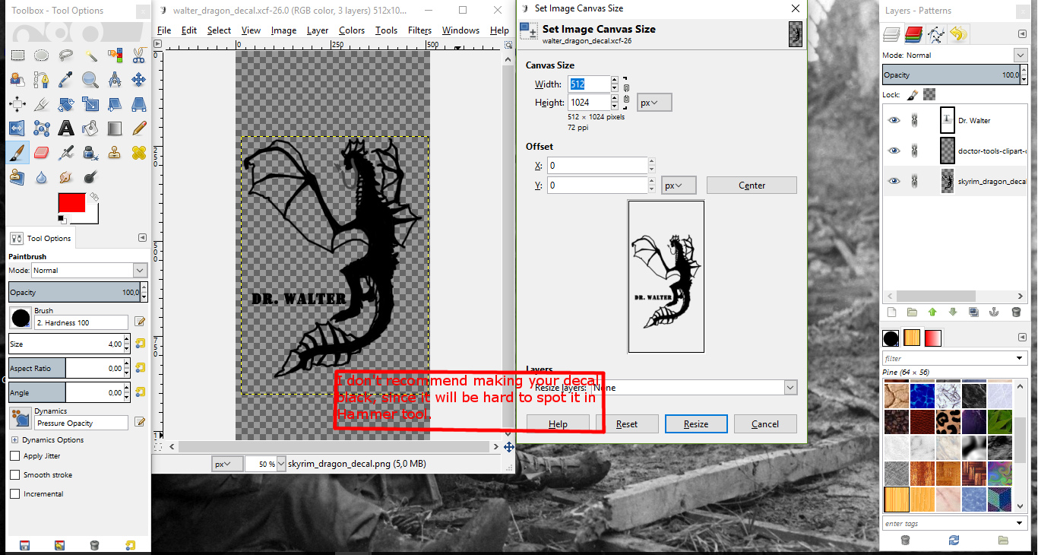Cancel the Set Image Canvas Size dialog

click(765, 424)
